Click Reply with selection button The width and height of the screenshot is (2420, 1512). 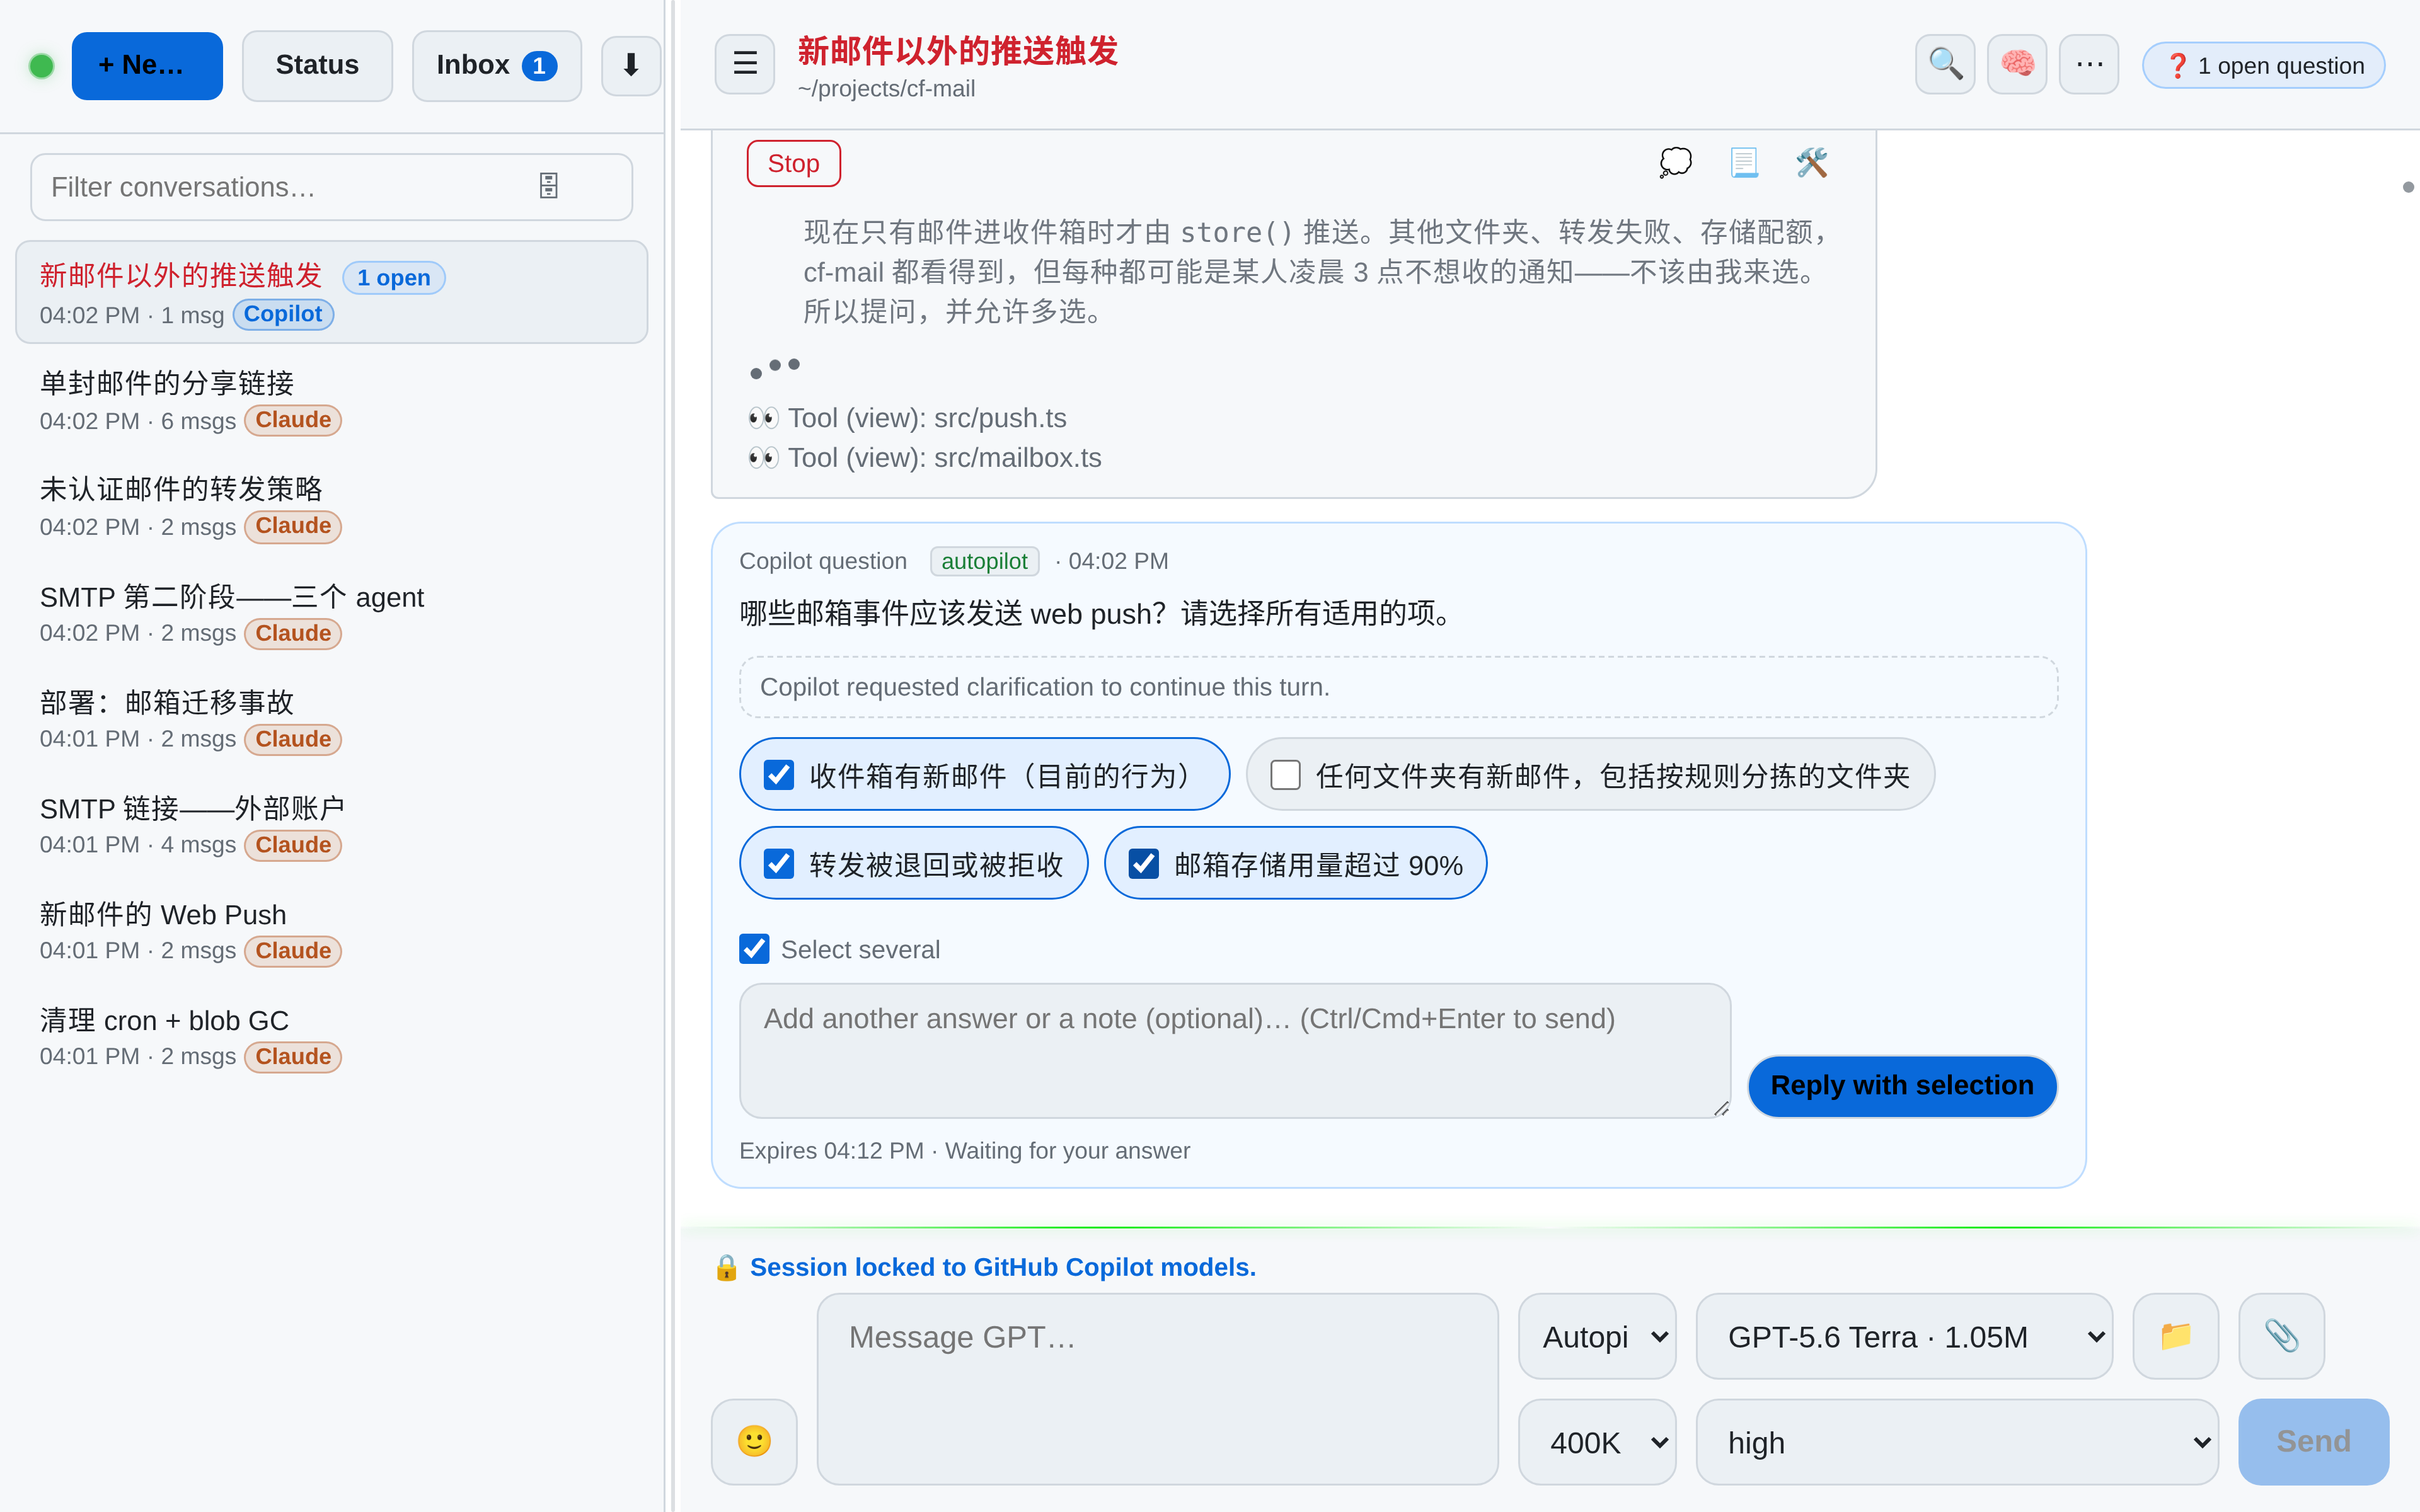tap(1901, 1086)
